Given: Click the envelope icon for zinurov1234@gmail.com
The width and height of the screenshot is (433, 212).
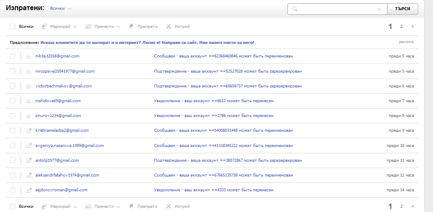Looking at the screenshot, I should [28, 116].
